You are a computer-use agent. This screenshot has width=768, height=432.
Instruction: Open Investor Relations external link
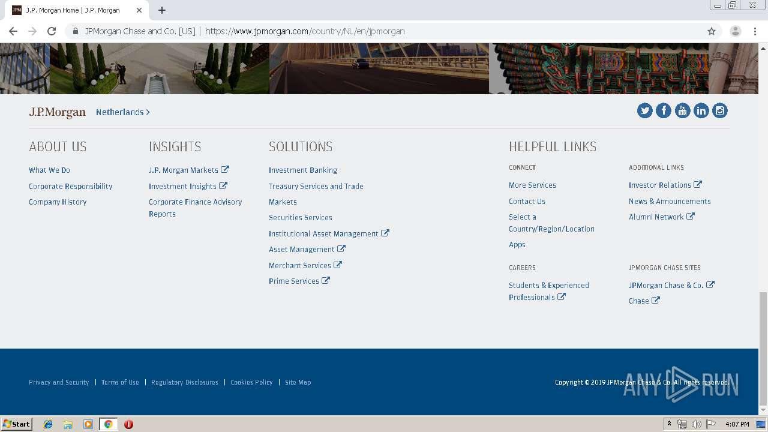coord(665,185)
